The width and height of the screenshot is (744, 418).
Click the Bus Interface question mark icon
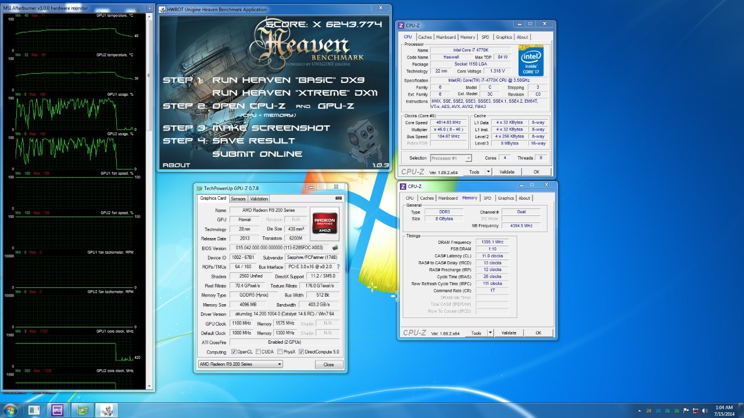coord(338,266)
